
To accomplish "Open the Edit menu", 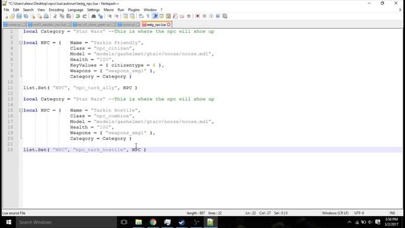I will point(16,10).
